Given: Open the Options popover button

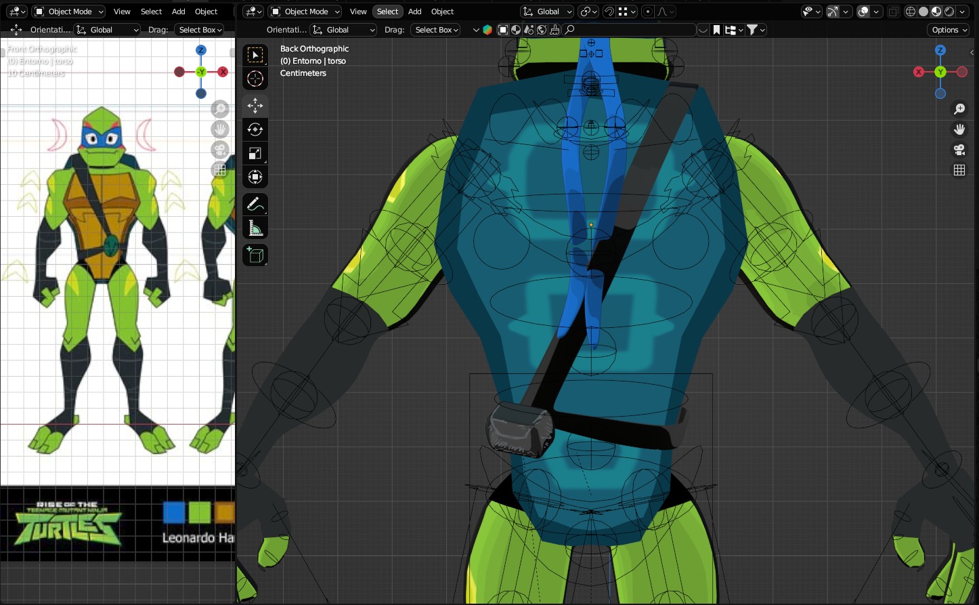Looking at the screenshot, I should click(x=949, y=30).
